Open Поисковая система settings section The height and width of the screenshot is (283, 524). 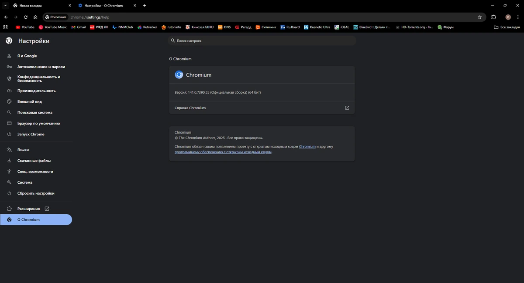click(36, 112)
